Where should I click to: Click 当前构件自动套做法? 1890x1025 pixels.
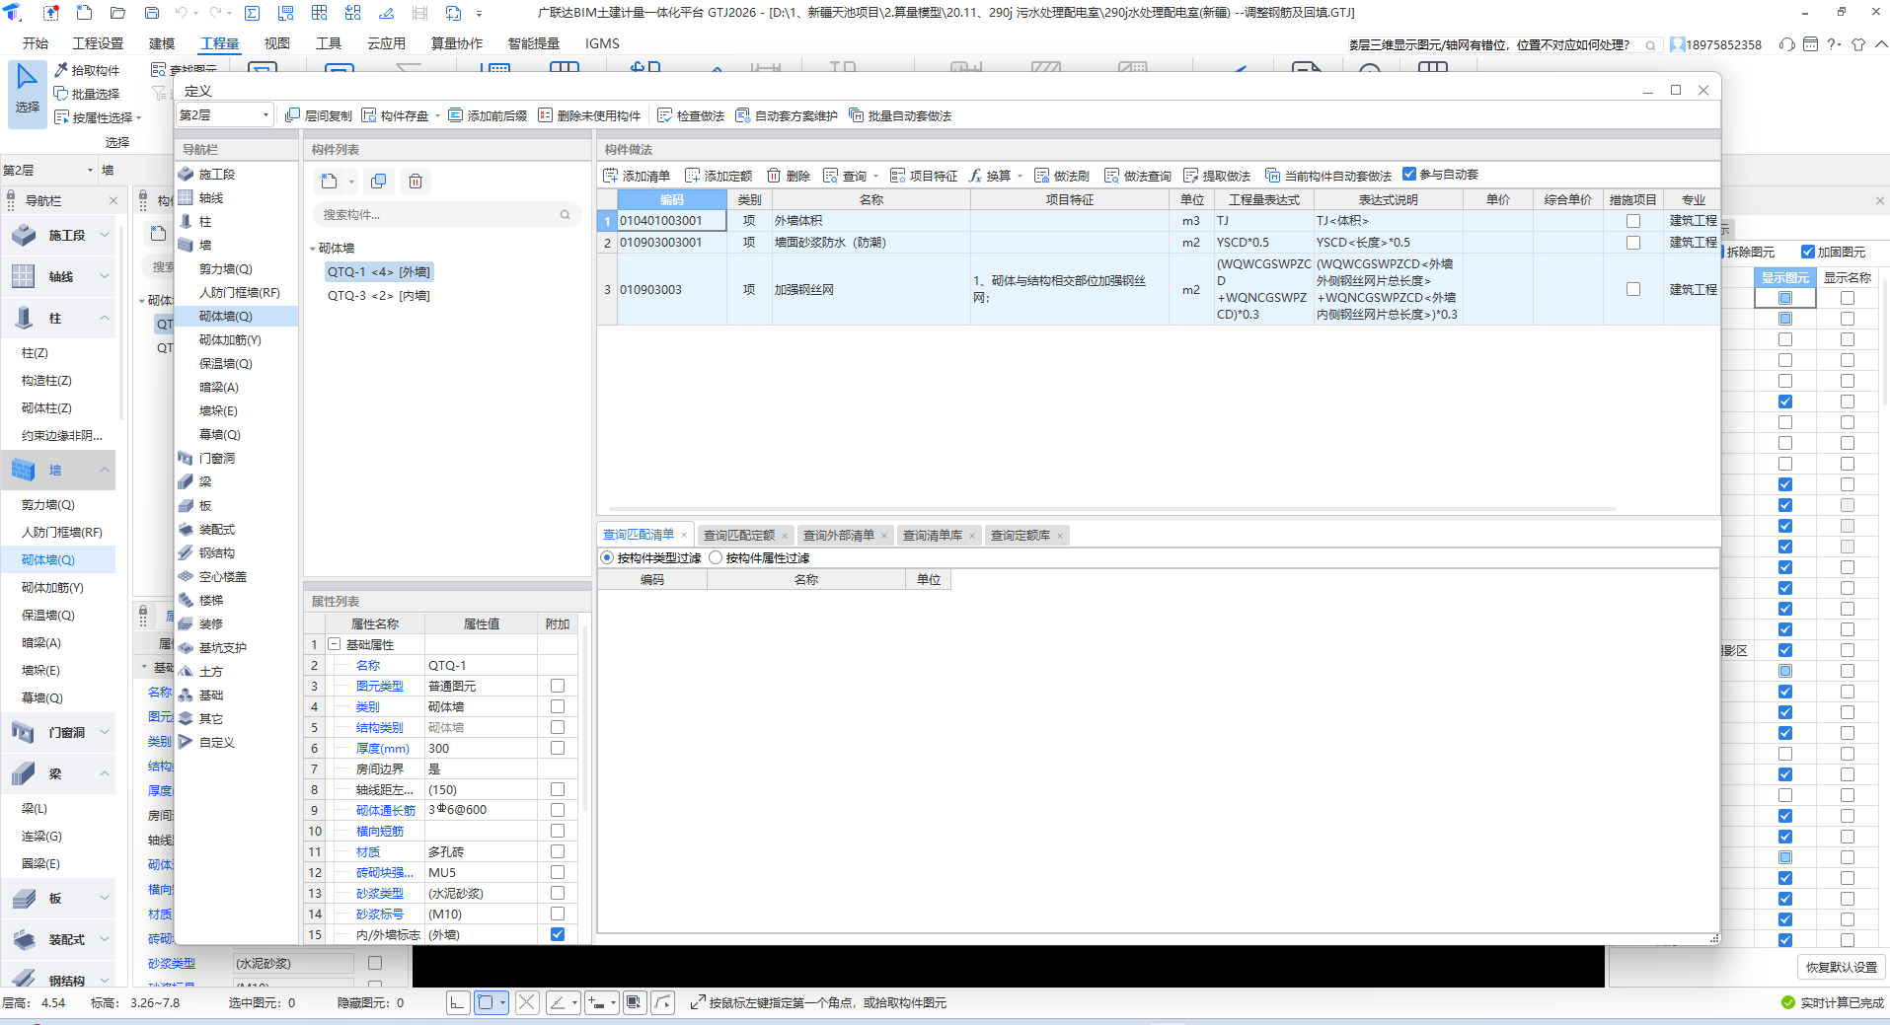click(x=1328, y=176)
